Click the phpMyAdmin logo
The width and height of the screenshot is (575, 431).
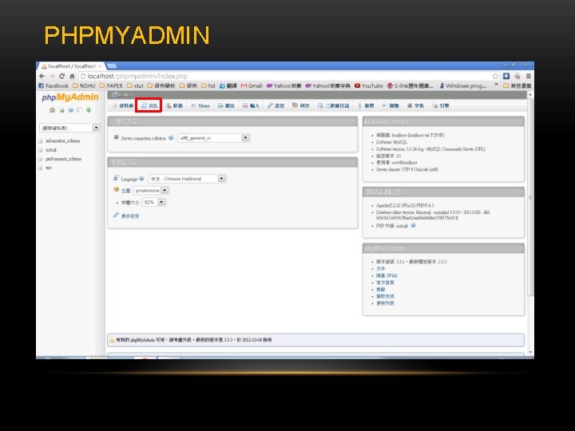(x=70, y=97)
